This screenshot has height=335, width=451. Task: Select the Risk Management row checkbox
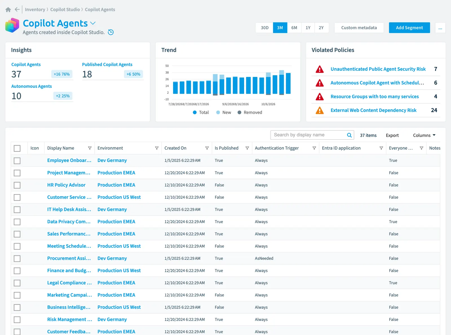(x=17, y=320)
